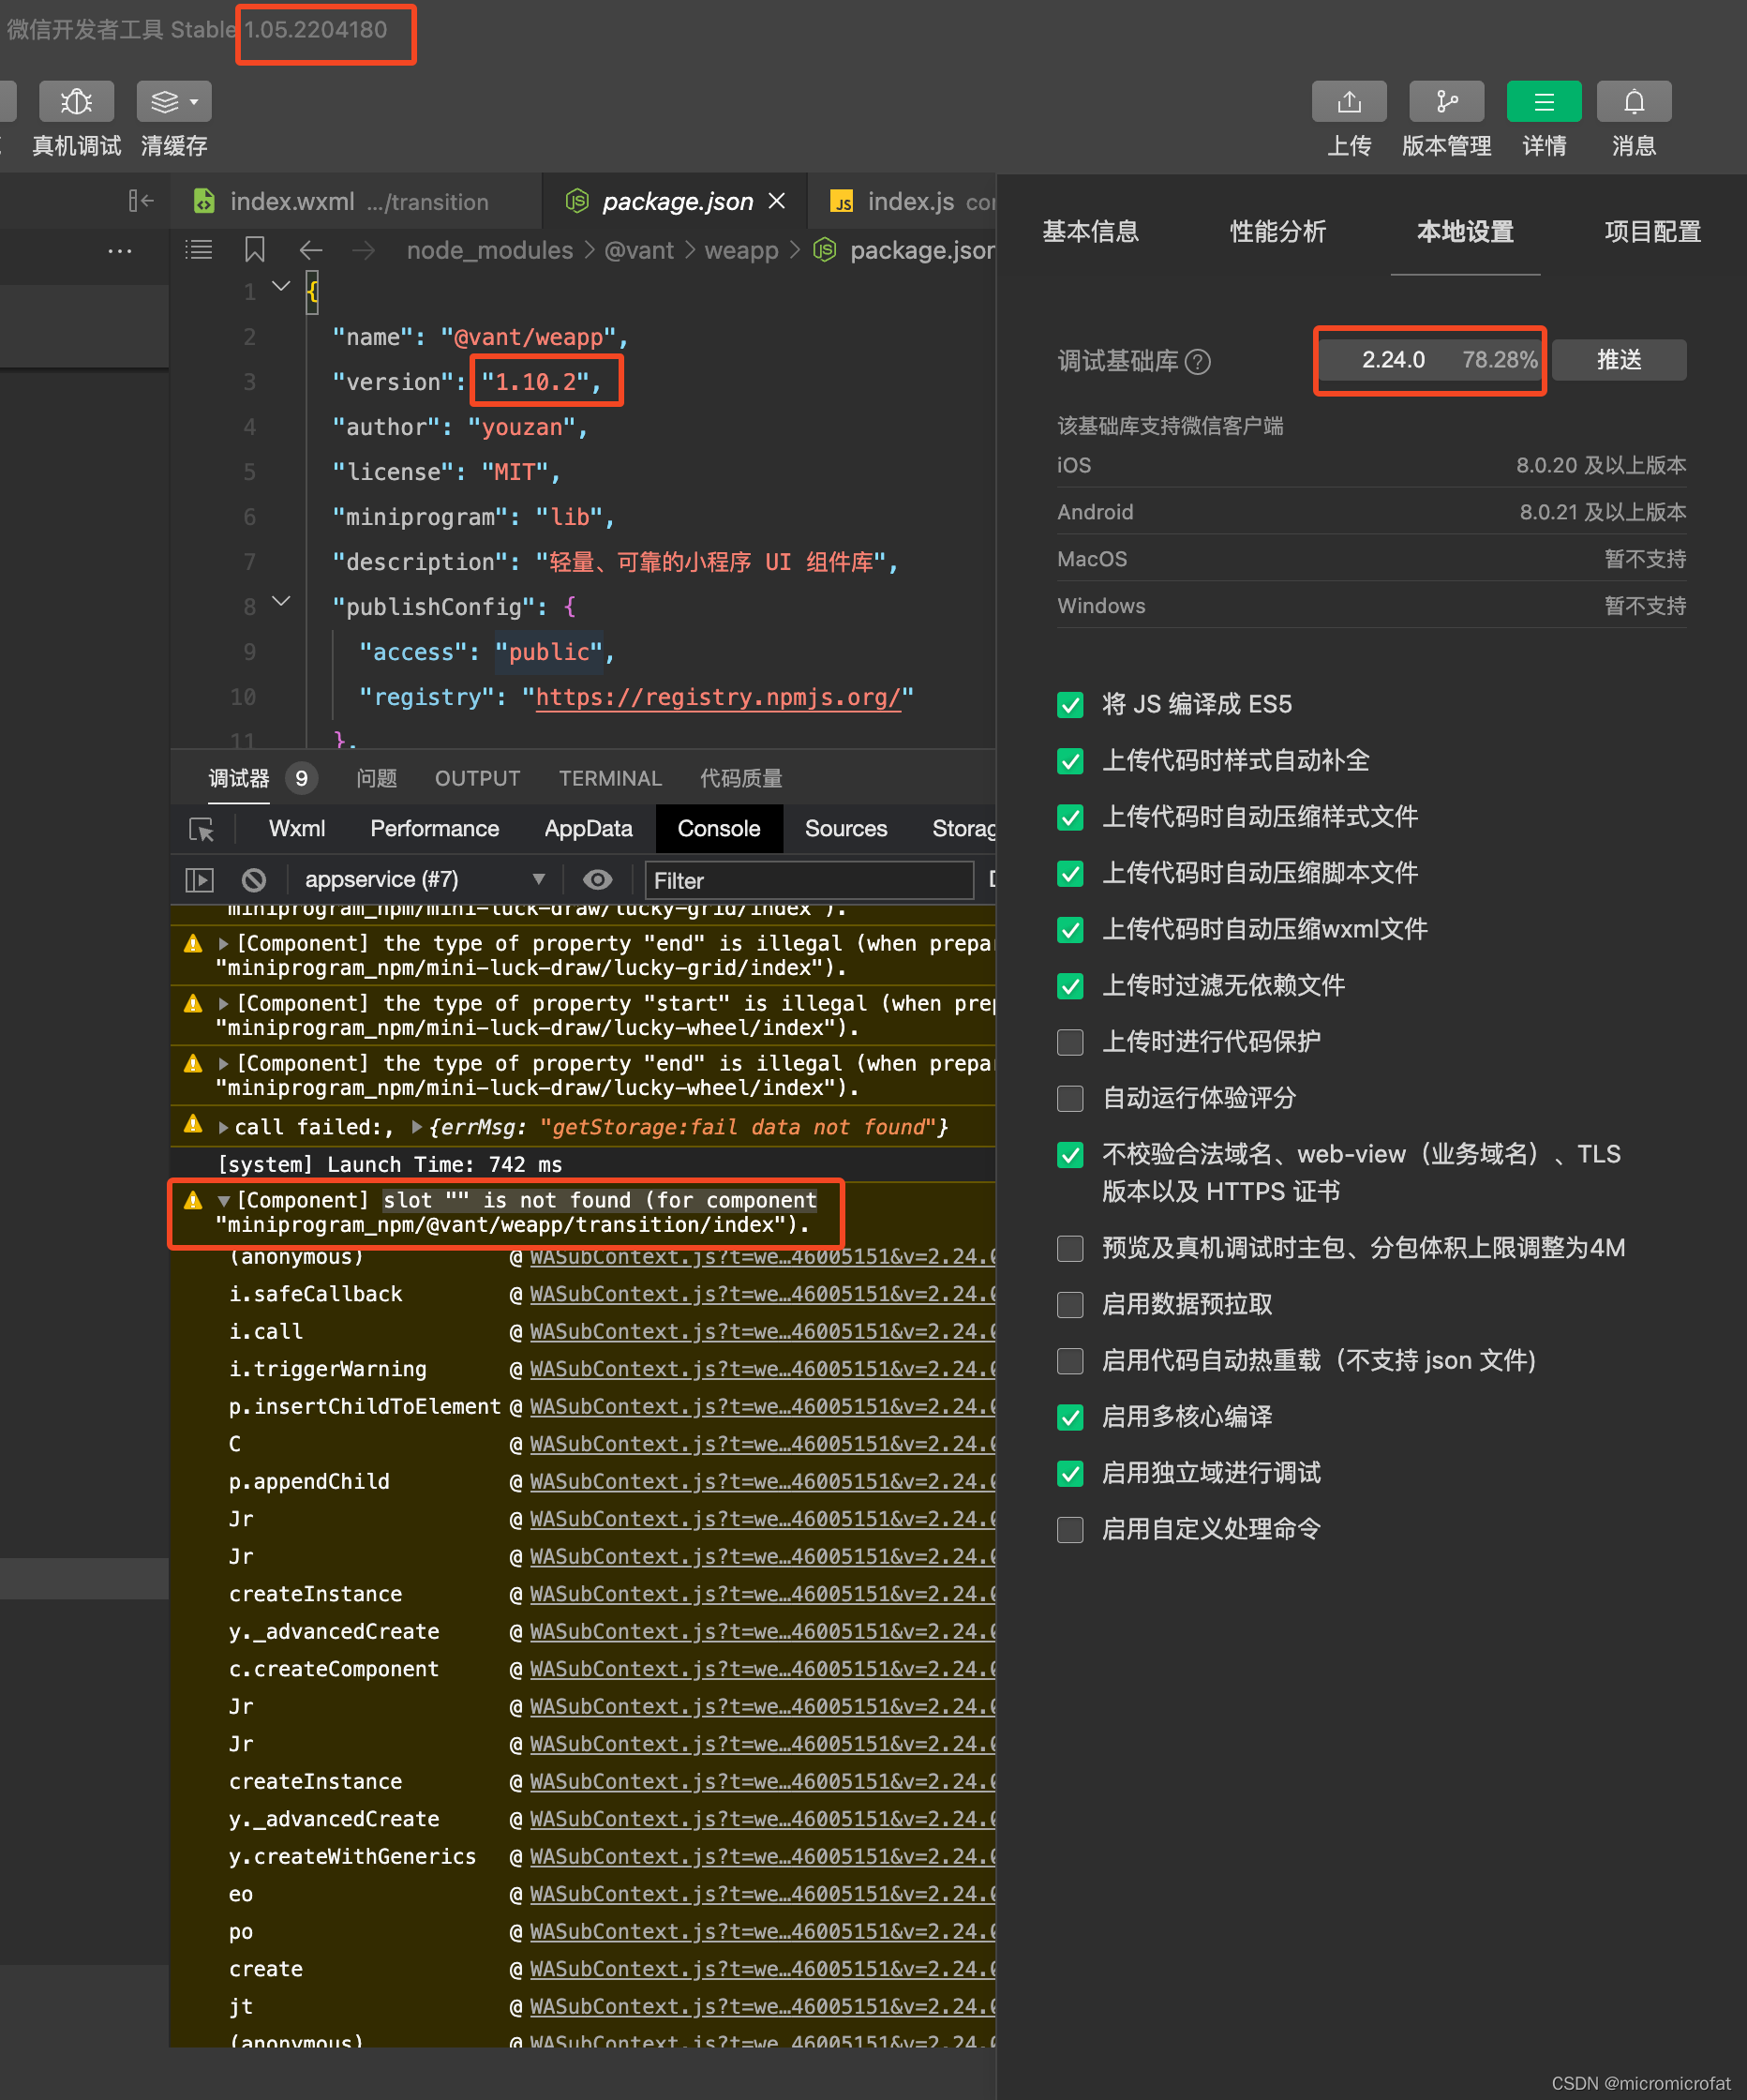Enable 启用自定义处理命令 checkbox
The height and width of the screenshot is (2100, 1747).
1070,1530
